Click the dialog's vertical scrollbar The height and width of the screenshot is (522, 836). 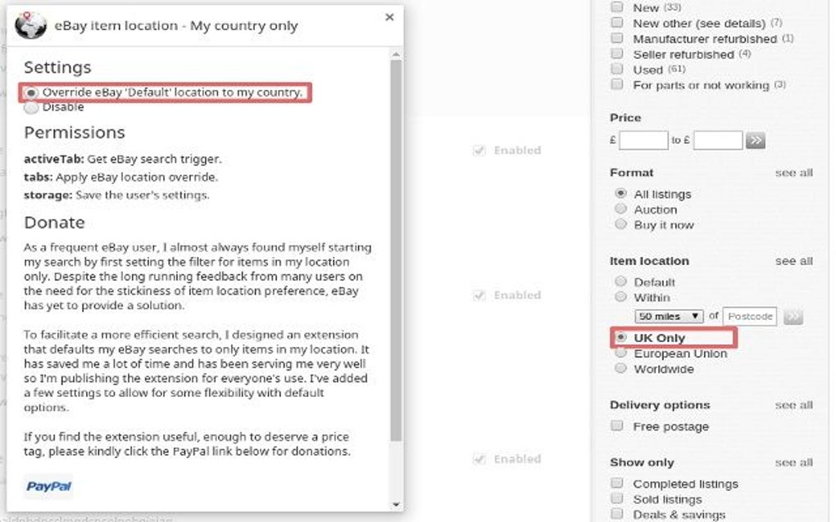tap(398, 245)
